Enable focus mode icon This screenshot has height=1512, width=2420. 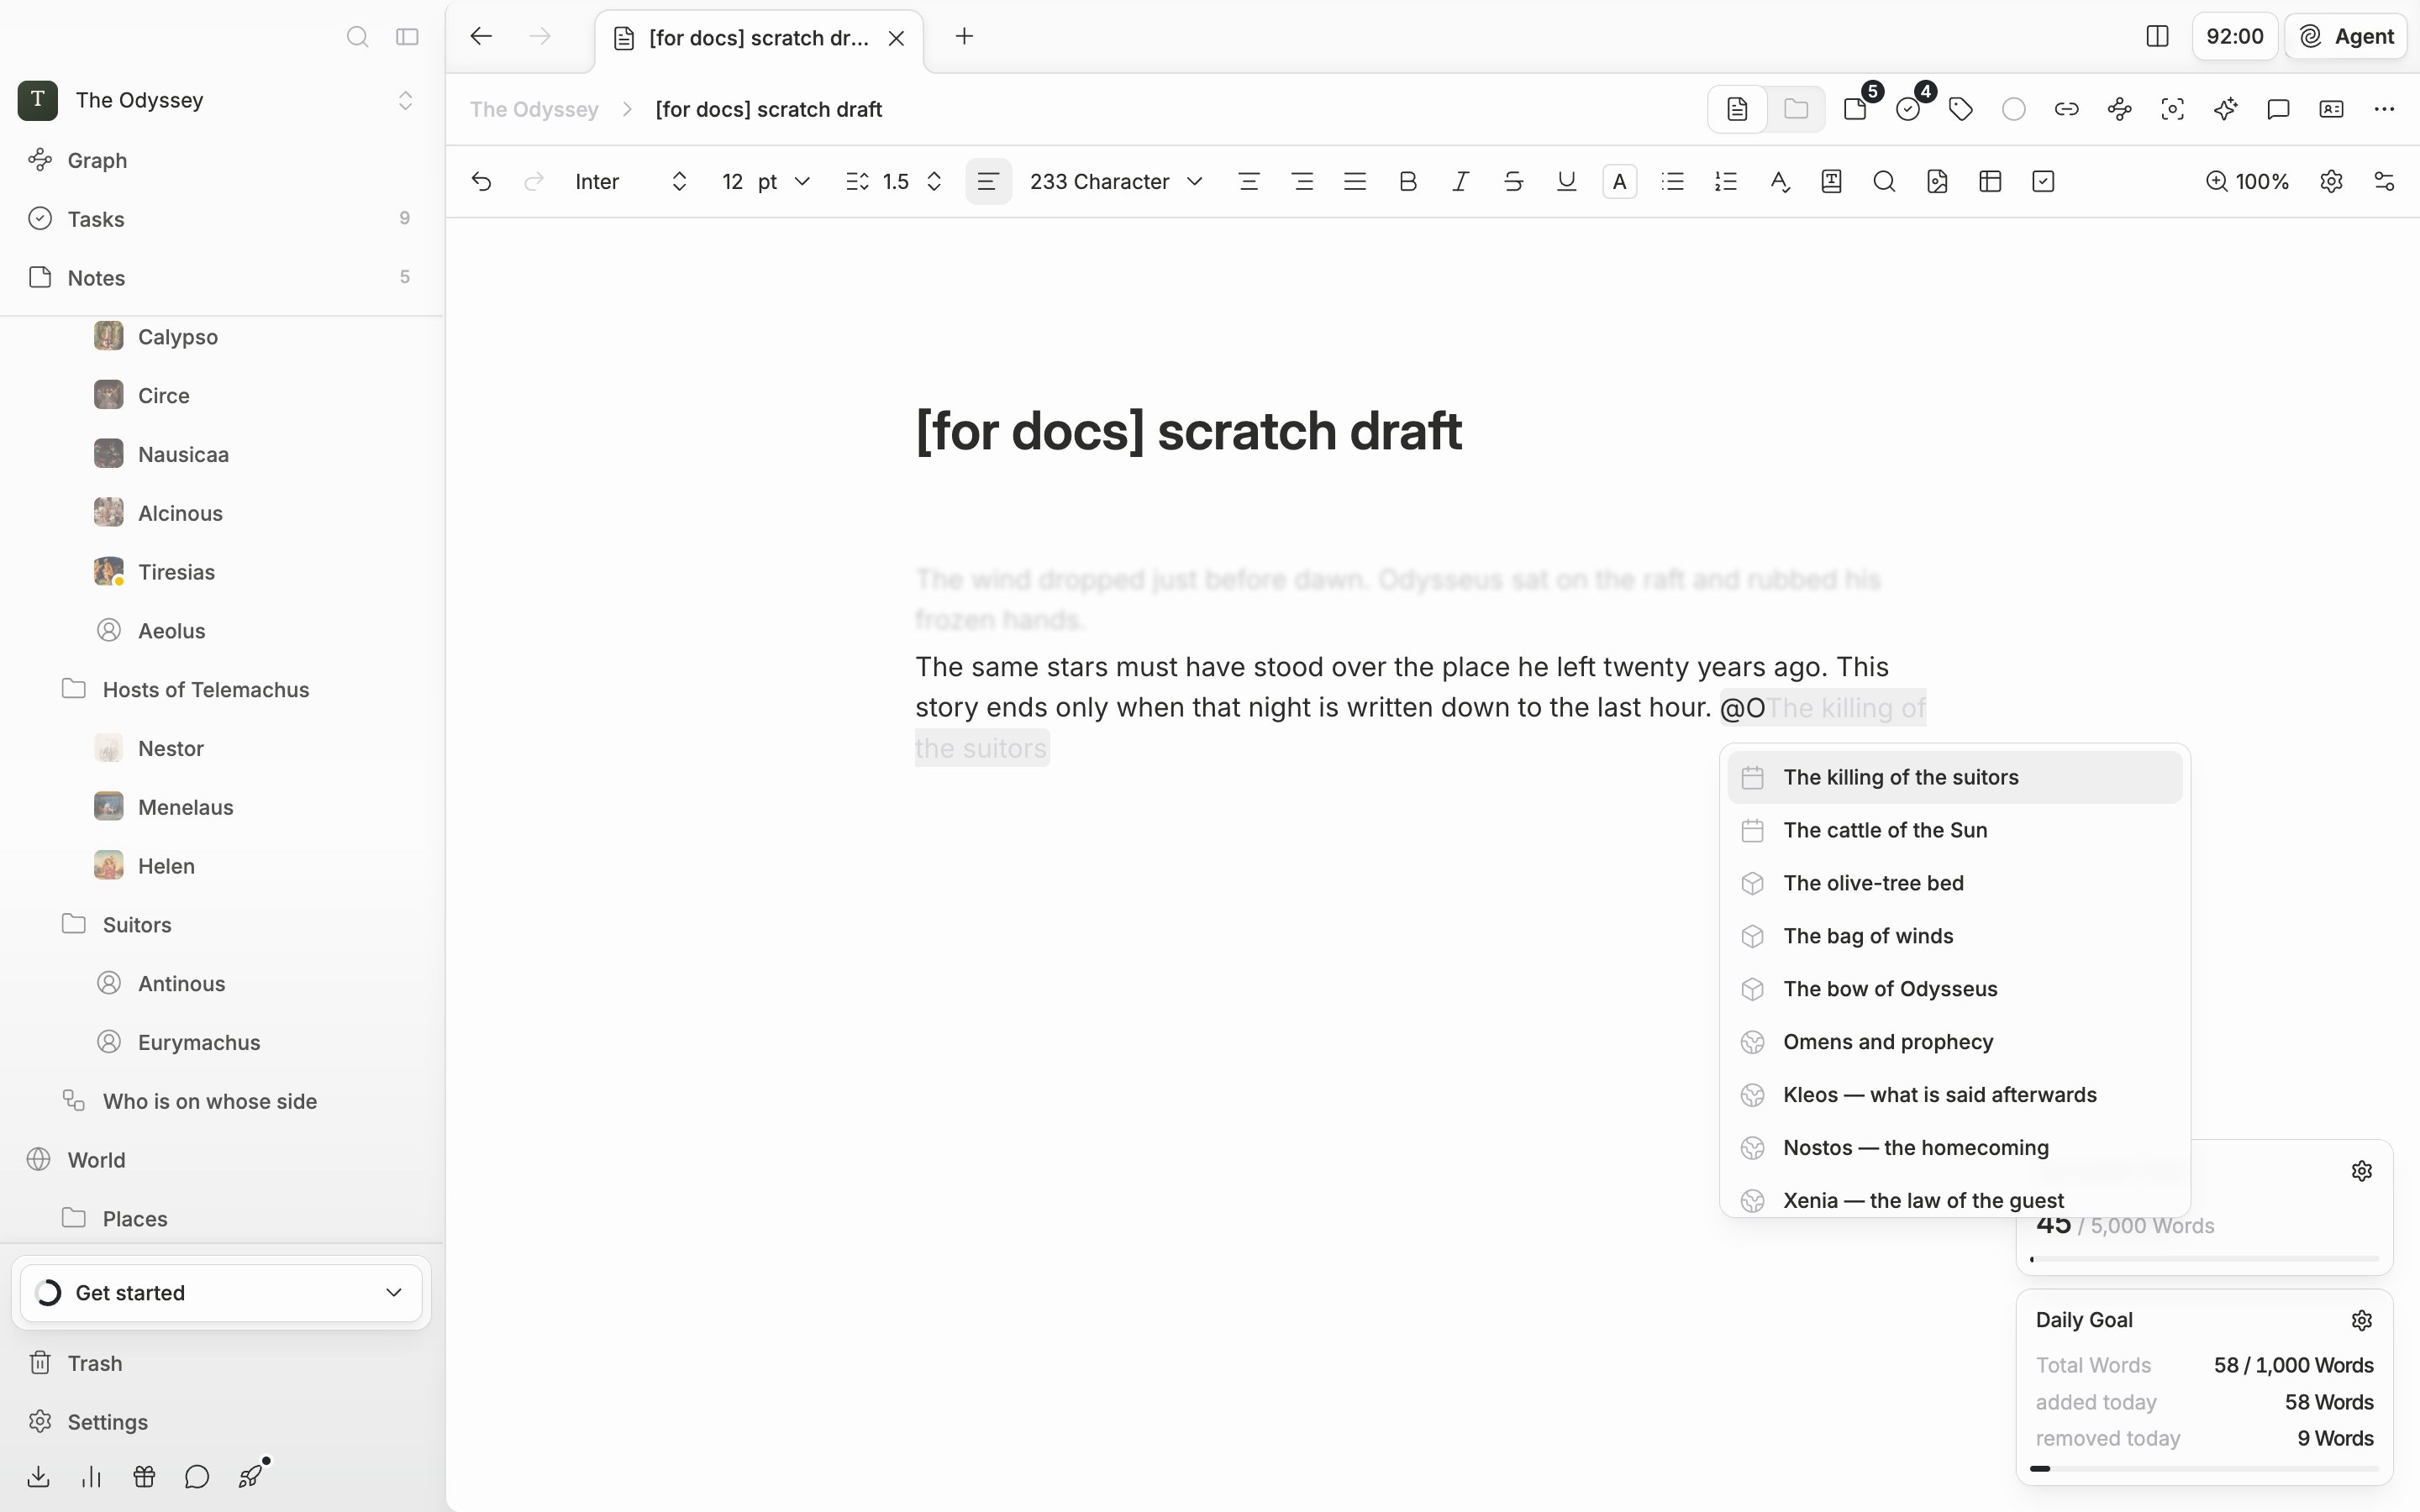click(2172, 109)
